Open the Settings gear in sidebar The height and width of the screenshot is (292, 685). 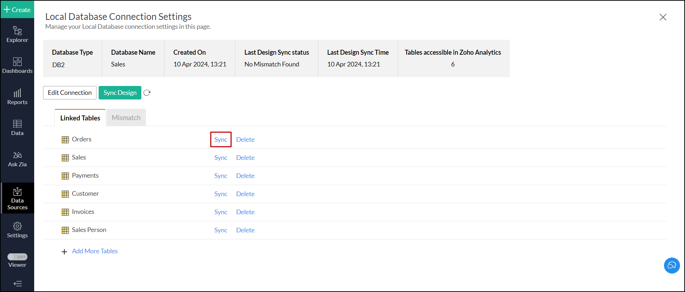17,230
